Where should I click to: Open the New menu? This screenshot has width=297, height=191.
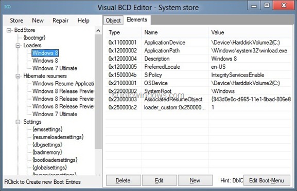click(x=38, y=21)
